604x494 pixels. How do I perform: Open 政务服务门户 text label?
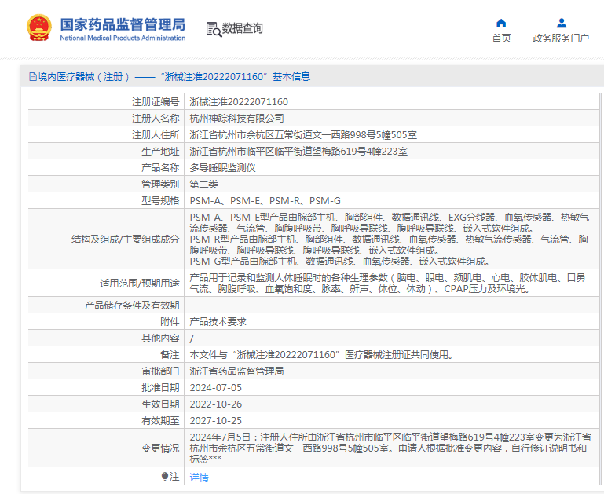point(561,38)
